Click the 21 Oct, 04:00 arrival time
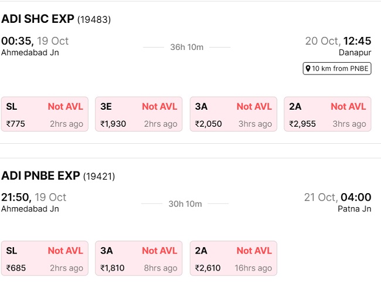 tap(338, 197)
